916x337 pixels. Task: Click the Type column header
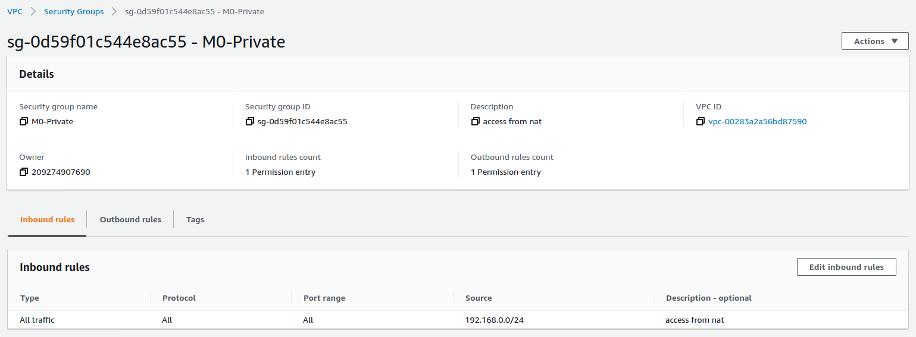[30, 298]
